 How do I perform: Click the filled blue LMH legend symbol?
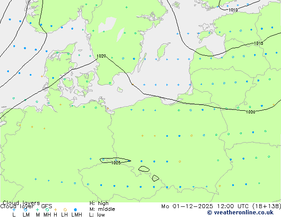pyautogui.click(x=76, y=209)
